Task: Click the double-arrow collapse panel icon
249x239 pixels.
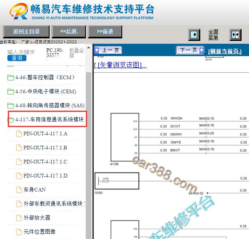Action: click(235, 35)
